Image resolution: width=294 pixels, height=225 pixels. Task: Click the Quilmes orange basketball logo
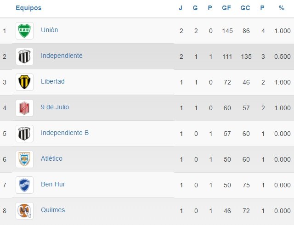(24, 211)
